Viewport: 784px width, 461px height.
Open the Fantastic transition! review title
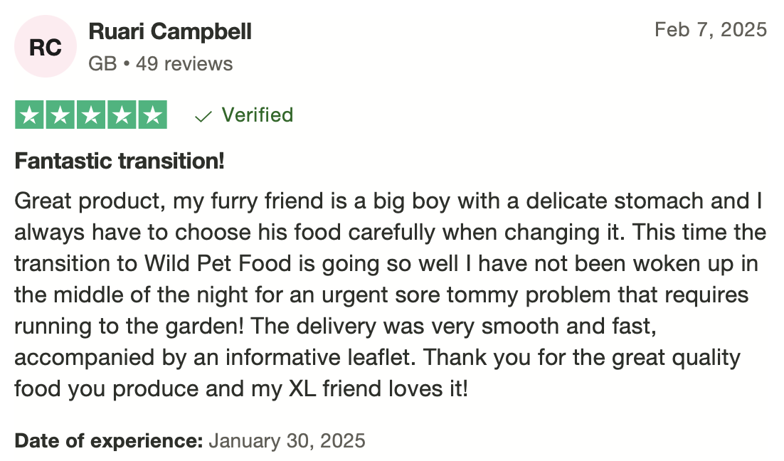click(x=120, y=161)
